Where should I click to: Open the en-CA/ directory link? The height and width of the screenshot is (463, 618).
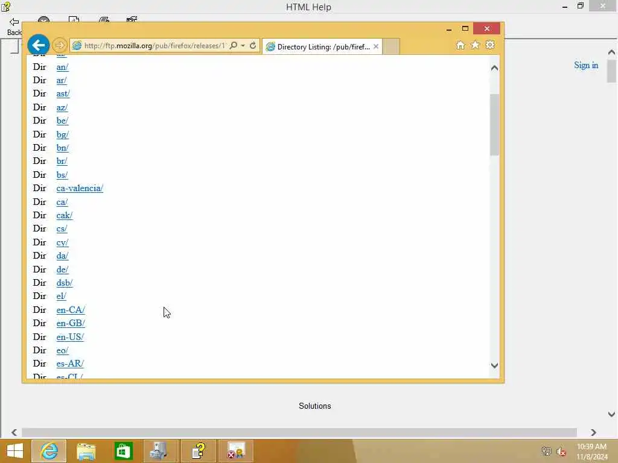[x=71, y=310]
